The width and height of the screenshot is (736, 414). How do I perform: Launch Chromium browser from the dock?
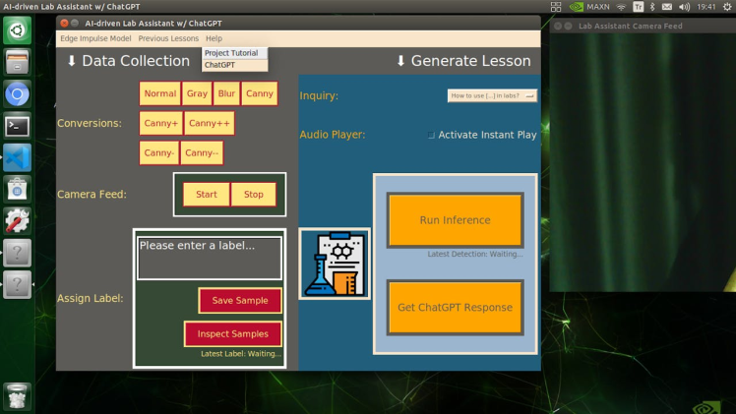[17, 94]
